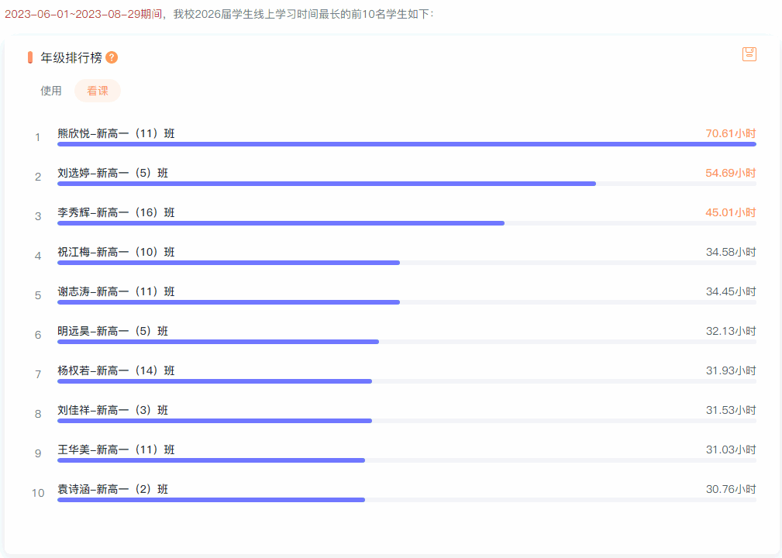Screen dimensions: 782x558
Task: Click the 31.53小时 value
Action: pyautogui.click(x=731, y=410)
